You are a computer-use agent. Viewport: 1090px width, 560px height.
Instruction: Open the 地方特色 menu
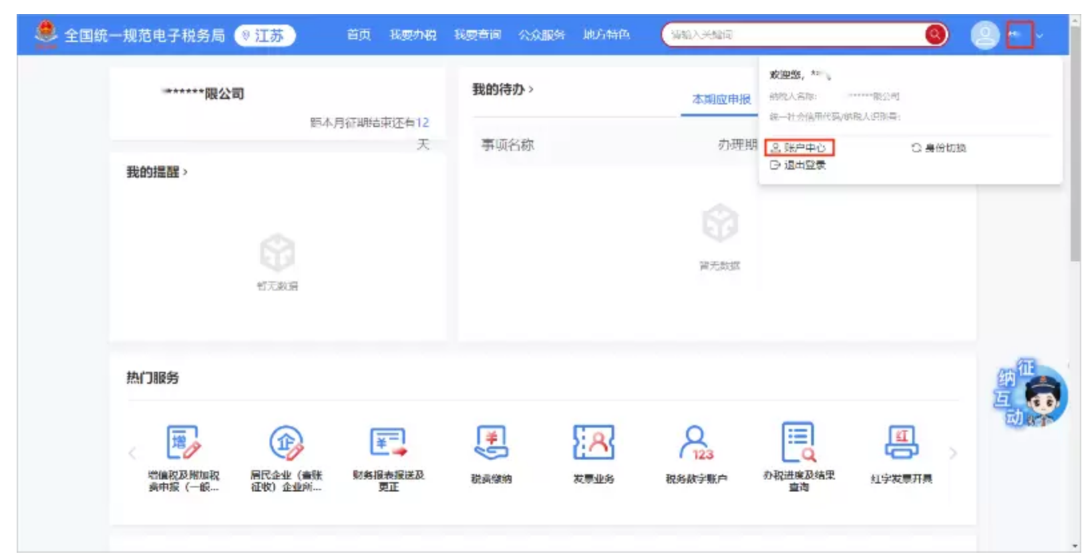606,35
